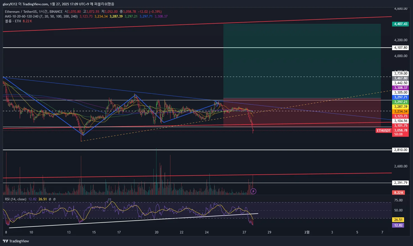Open the Ethereum / TetherUS symbol legend
Viewport: 413px width, 246px height.
(33, 12)
